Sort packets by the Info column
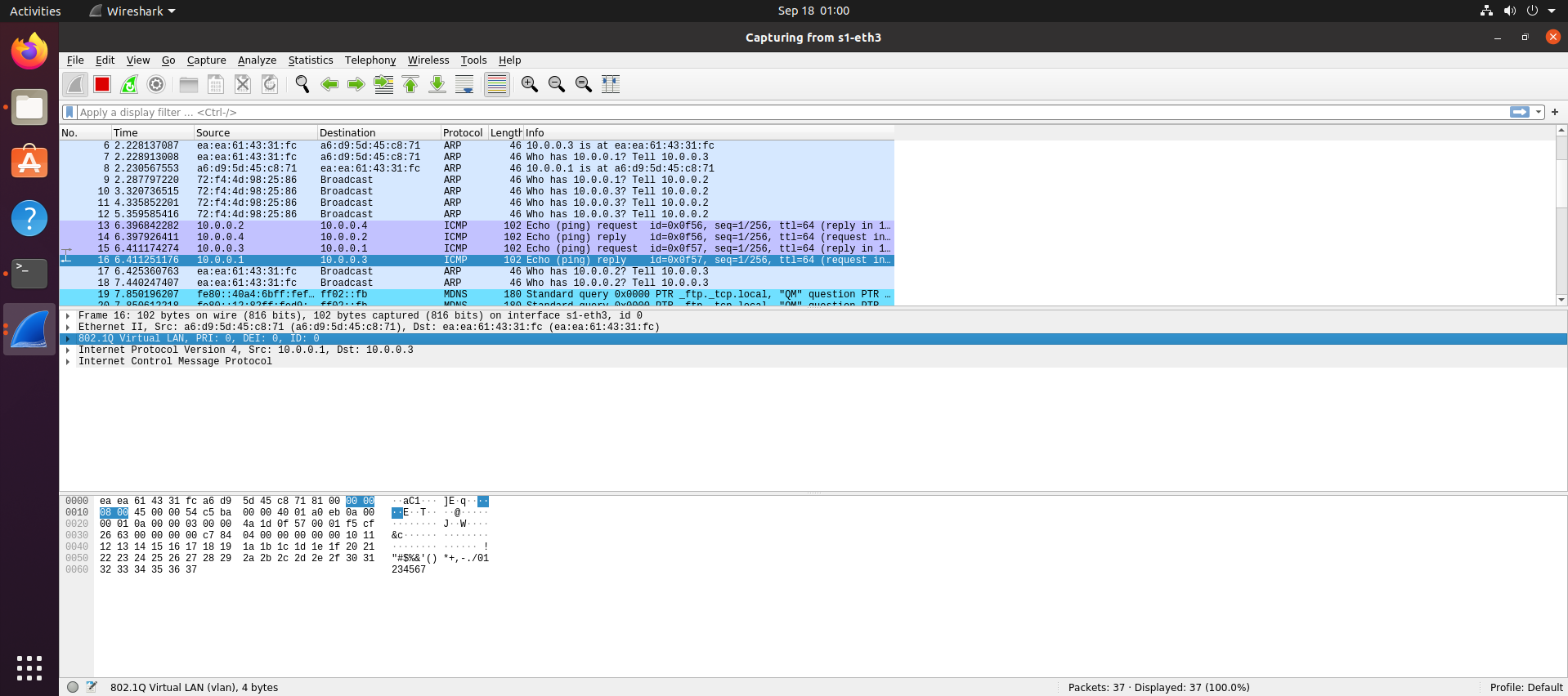This screenshot has width=1568, height=696. pos(709,132)
